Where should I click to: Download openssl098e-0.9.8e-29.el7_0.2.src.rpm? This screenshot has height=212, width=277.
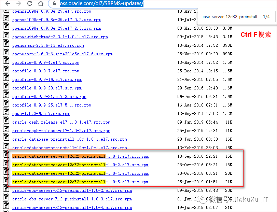tap(57, 20)
